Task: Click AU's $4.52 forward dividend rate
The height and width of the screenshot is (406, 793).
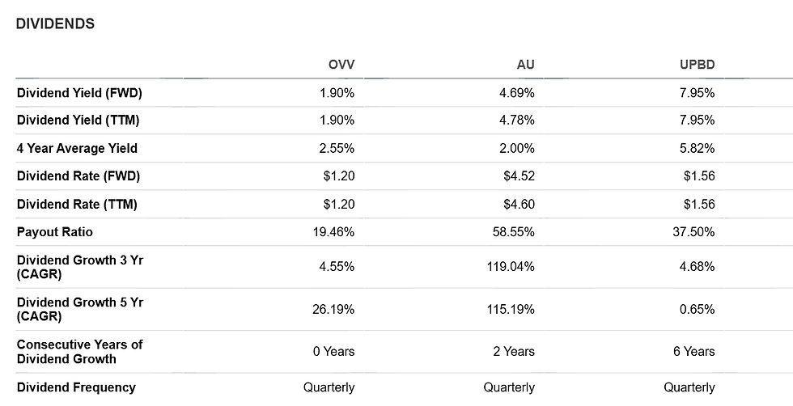Action: (x=519, y=176)
